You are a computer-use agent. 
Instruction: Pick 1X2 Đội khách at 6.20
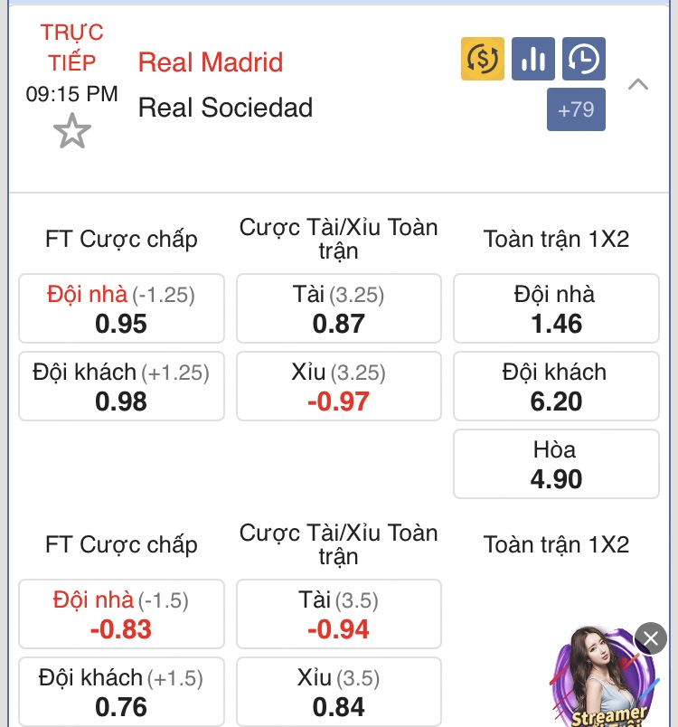coord(556,386)
